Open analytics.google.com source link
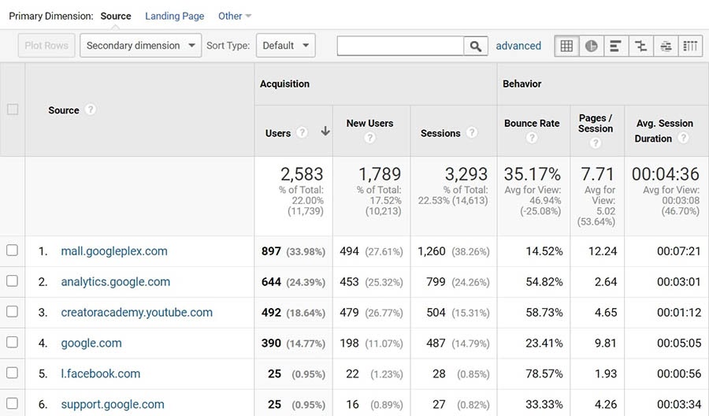Image resolution: width=709 pixels, height=416 pixels. point(116,282)
